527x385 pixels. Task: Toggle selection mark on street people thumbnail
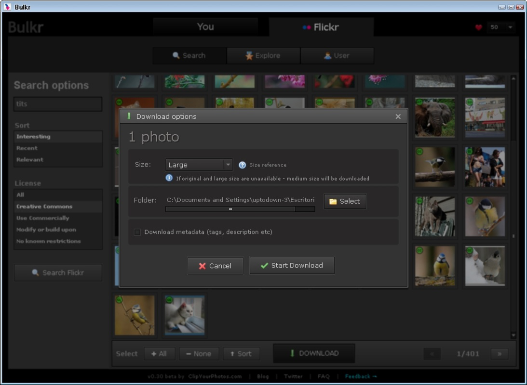pos(470,151)
